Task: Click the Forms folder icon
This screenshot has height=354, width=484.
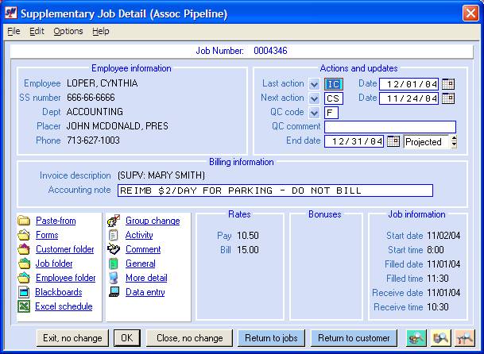Action: [x=24, y=235]
